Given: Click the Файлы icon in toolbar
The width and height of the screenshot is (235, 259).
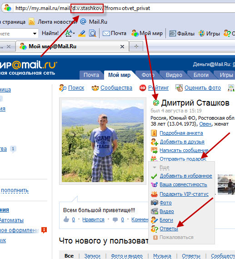Looking at the screenshot, I should 173,34.
